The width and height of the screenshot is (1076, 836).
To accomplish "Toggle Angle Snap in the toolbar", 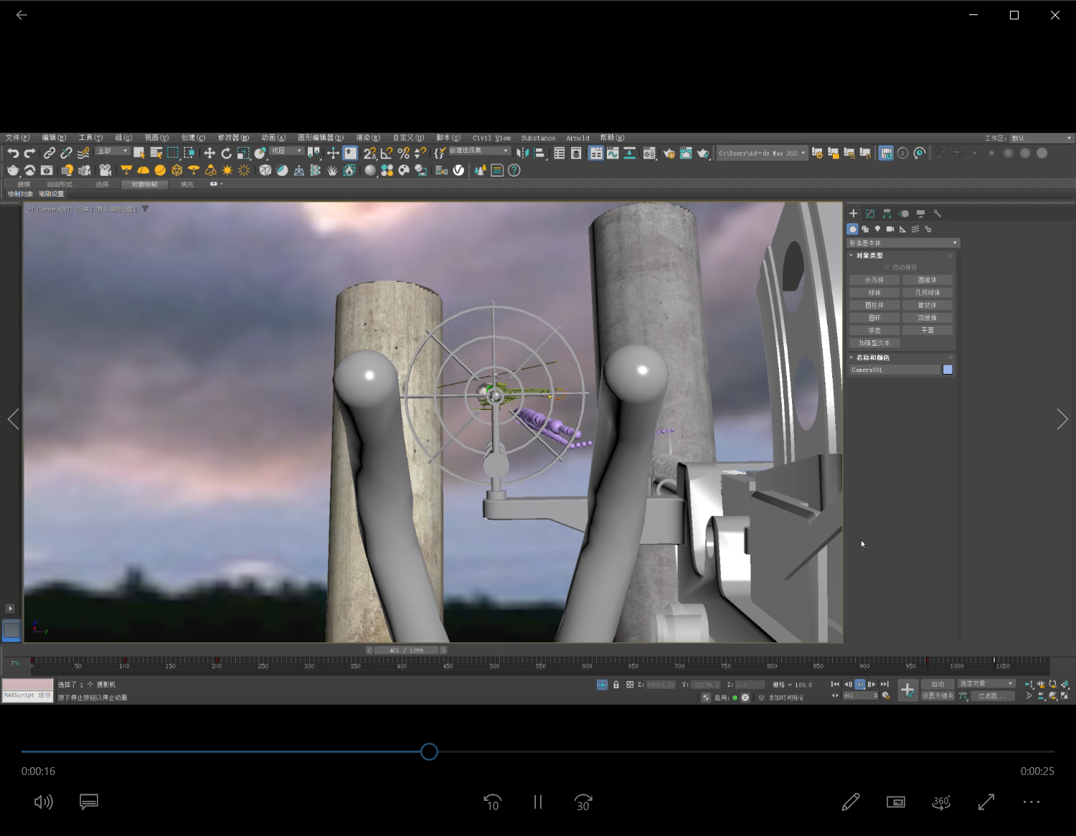I will (387, 153).
